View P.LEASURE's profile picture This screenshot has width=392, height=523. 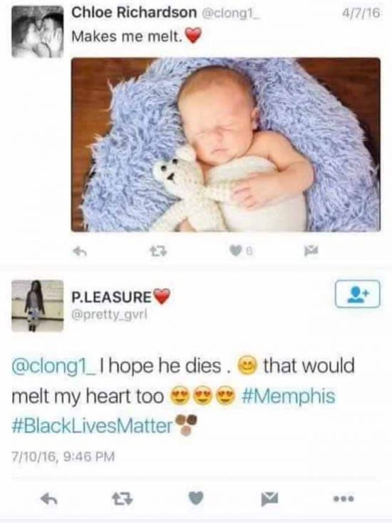[37, 306]
